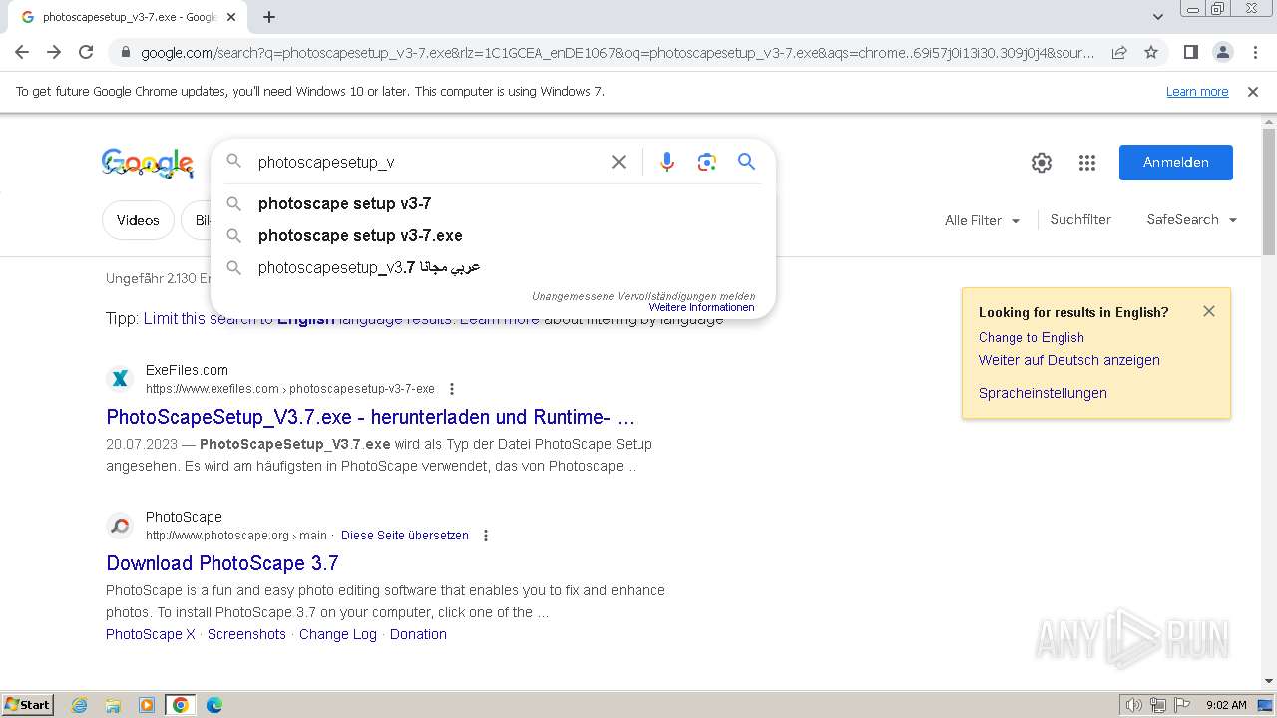The image size is (1277, 718).
Task: Open Chrome three-dot menu
Action: pyautogui.click(x=1254, y=52)
